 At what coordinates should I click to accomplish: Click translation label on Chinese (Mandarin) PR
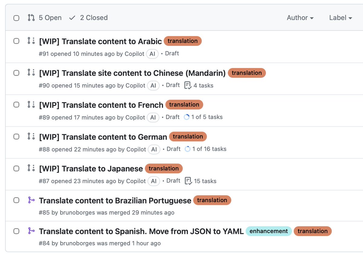pos(247,73)
